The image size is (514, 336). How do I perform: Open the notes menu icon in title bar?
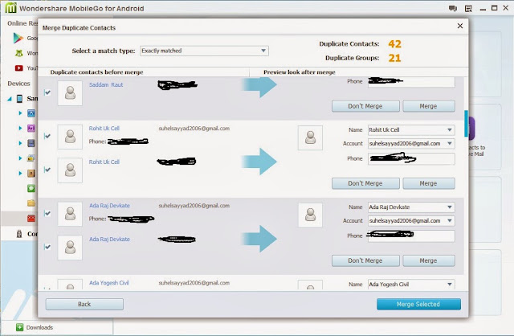click(468, 9)
